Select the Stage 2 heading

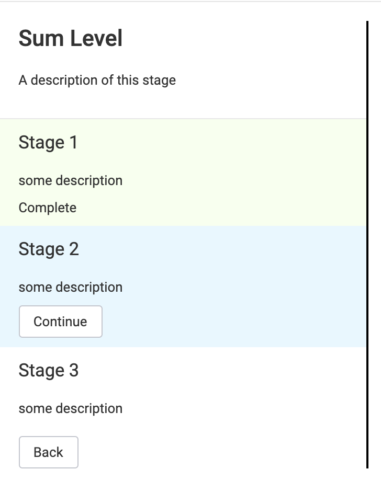point(49,249)
